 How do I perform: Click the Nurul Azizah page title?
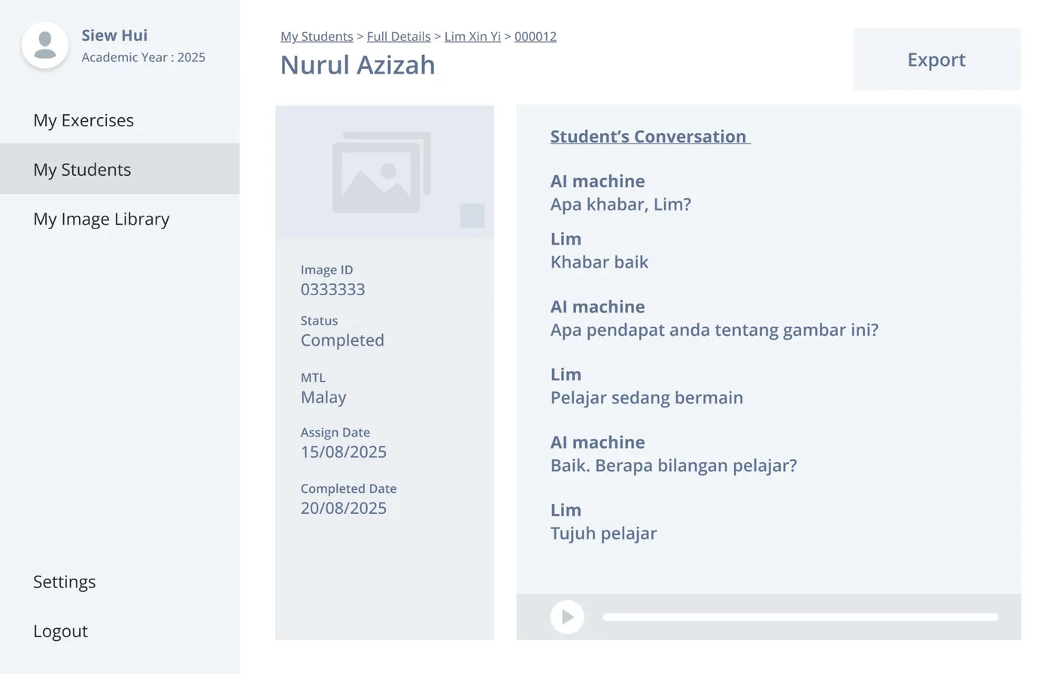(x=358, y=65)
